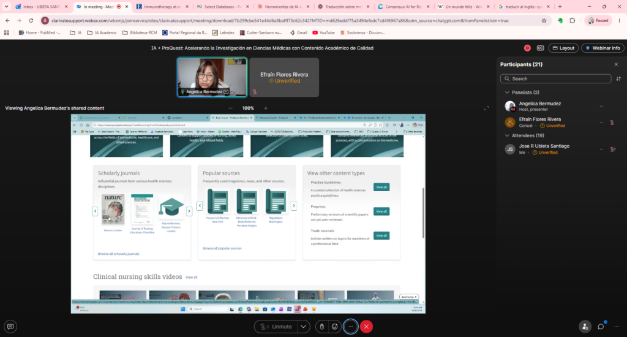Open the Gmail bookmark

[299, 33]
